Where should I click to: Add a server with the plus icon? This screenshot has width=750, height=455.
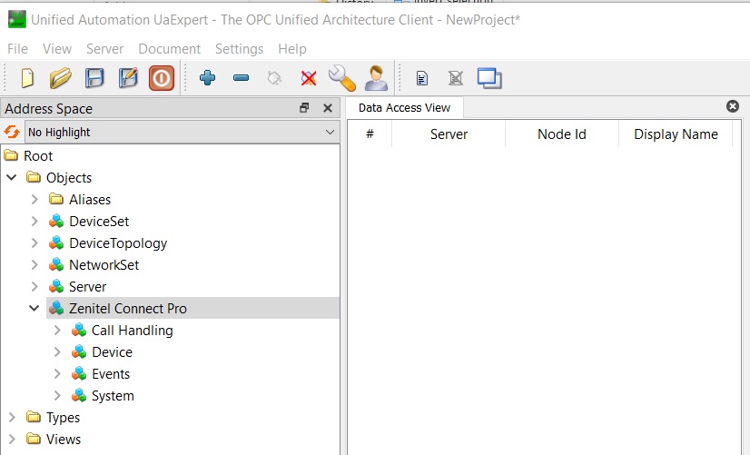tap(208, 77)
